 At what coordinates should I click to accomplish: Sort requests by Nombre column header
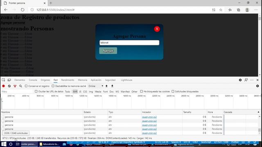pyautogui.click(x=42, y=112)
